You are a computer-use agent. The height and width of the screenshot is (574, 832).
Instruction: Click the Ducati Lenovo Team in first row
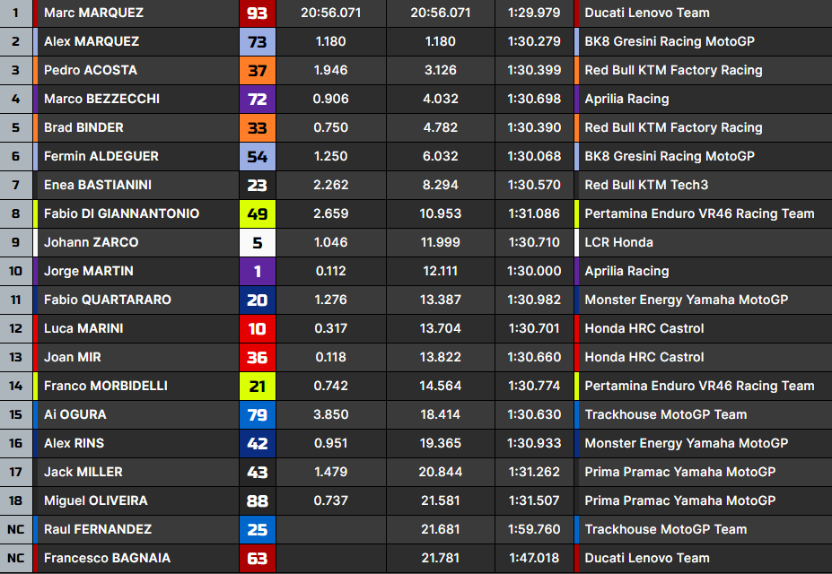(x=646, y=13)
